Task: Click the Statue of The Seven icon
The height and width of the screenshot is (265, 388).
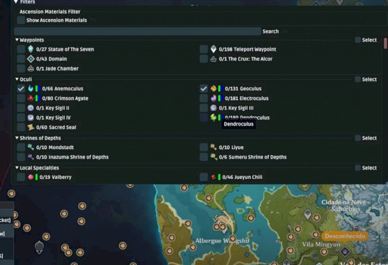Action: point(31,49)
